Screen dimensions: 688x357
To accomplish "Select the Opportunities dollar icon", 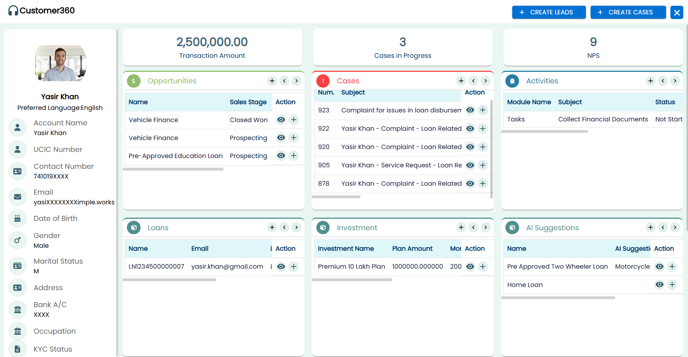I will [x=133, y=81].
